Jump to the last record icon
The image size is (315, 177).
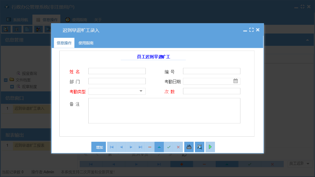[140, 147]
